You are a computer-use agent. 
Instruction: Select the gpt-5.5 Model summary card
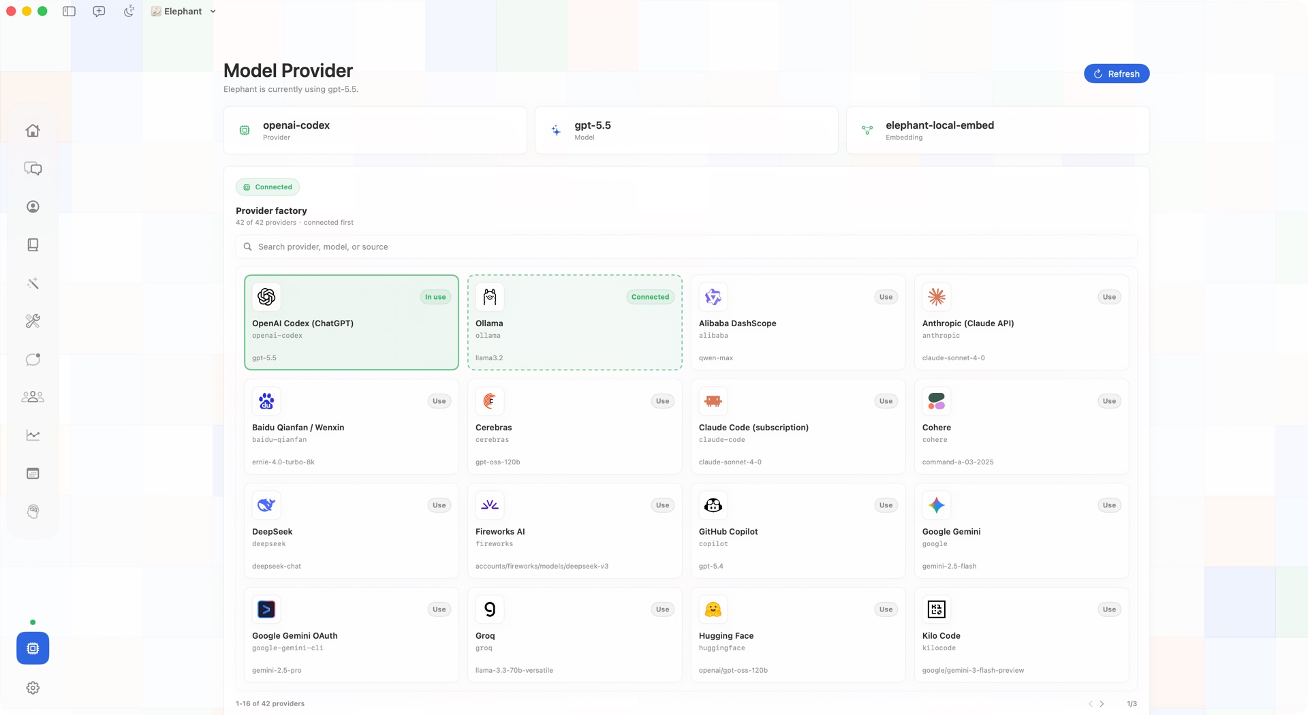[x=687, y=130]
